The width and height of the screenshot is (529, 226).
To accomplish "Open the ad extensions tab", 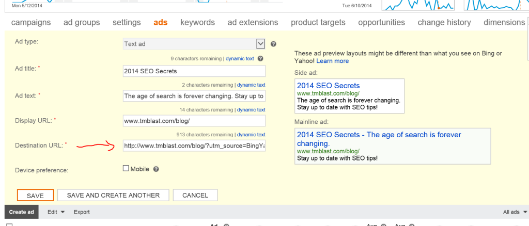I will pyautogui.click(x=253, y=23).
